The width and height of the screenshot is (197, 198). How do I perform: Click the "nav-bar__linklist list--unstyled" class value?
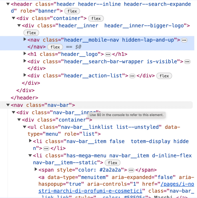(x=110, y=127)
